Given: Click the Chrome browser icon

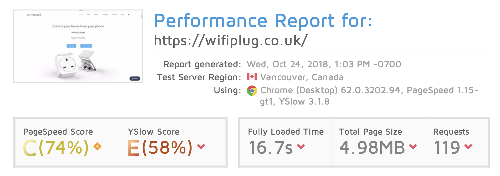Looking at the screenshot, I should point(252,90).
